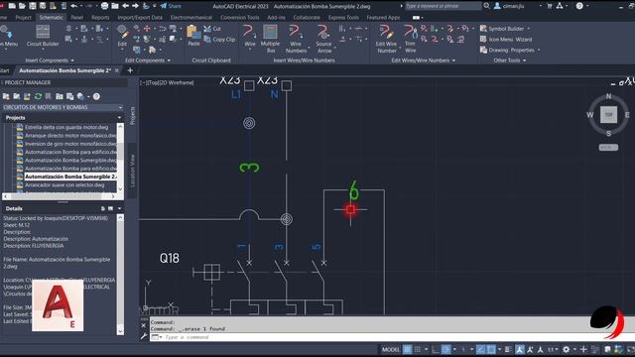635x357 pixels.
Task: Click the Share button in title bar
Action: (x=171, y=6)
